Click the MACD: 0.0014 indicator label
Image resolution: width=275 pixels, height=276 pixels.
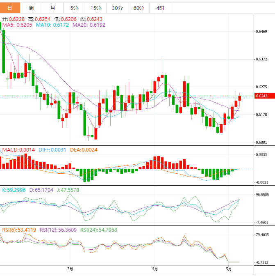click(19, 150)
